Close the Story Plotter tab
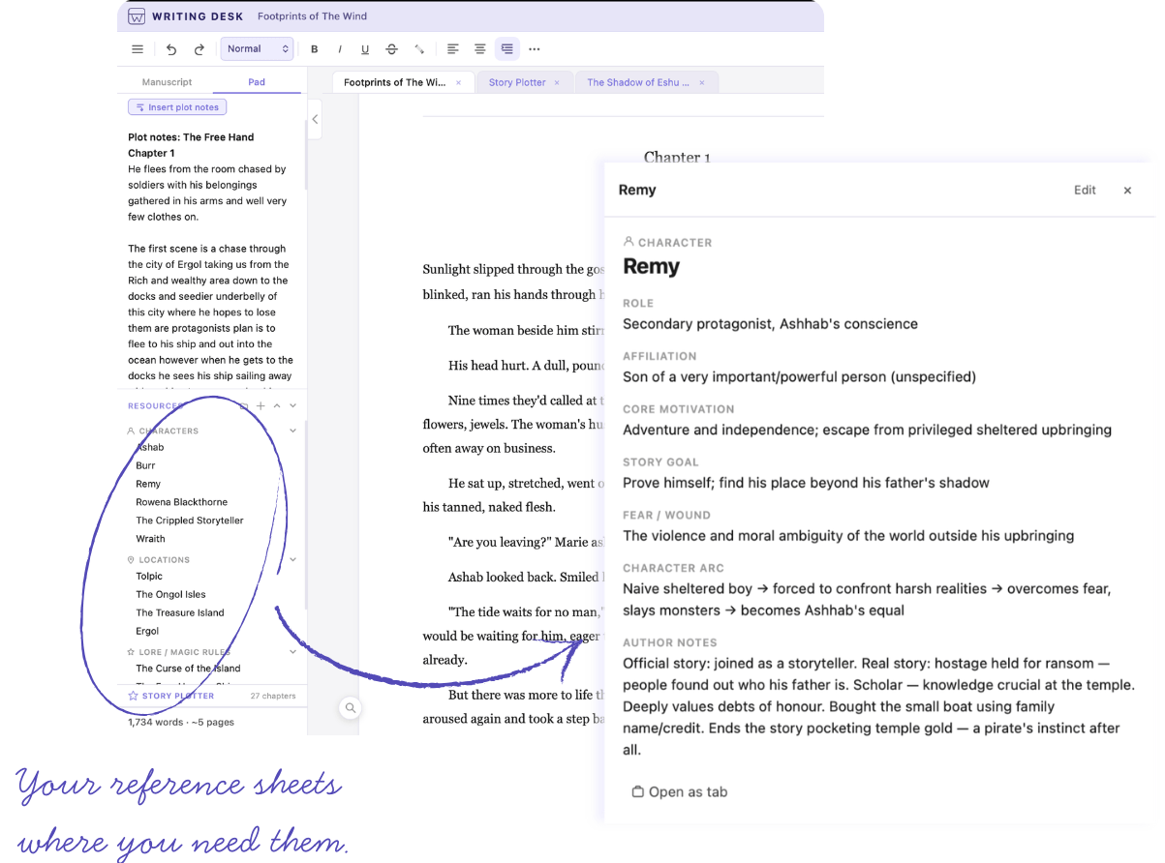 coord(557,83)
